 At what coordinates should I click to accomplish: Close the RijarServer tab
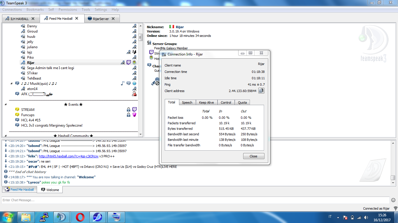(113, 19)
